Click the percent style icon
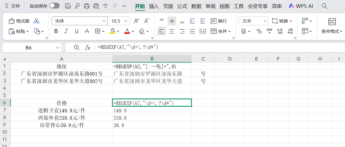345x147 pixels. pyautogui.click(x=259, y=31)
